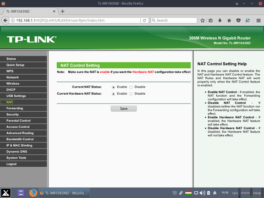Click the TP-LINK logo in header
The width and height of the screenshot is (264, 198).
click(32, 39)
